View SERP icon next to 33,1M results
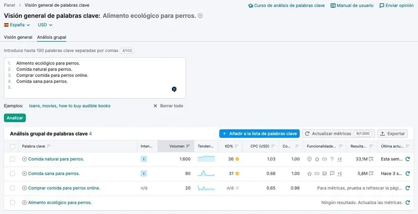This screenshot has width=418, height=214. [x=371, y=159]
